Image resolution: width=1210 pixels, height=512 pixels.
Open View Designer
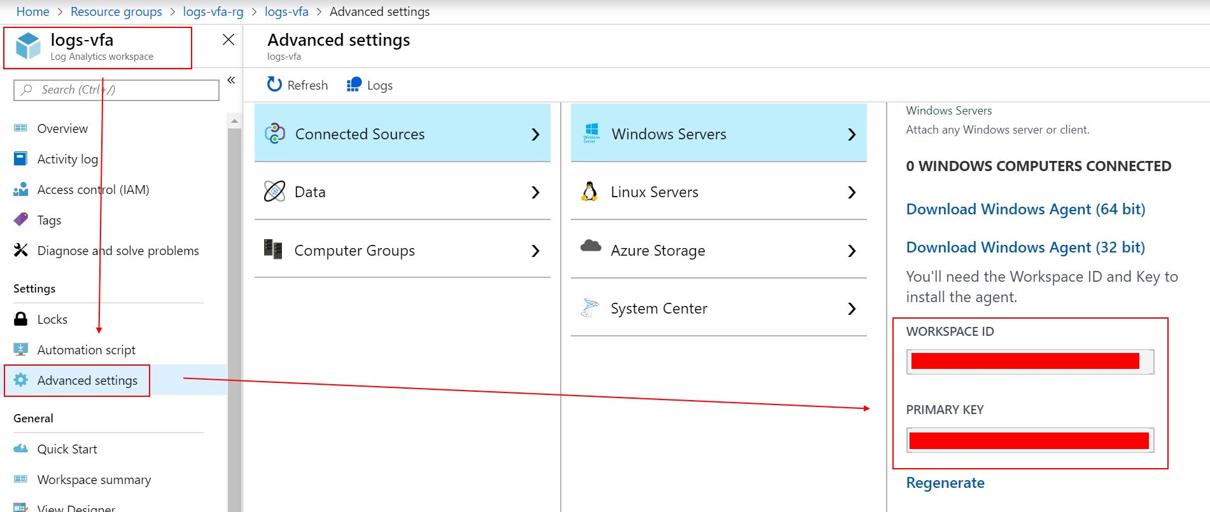pyautogui.click(x=76, y=508)
